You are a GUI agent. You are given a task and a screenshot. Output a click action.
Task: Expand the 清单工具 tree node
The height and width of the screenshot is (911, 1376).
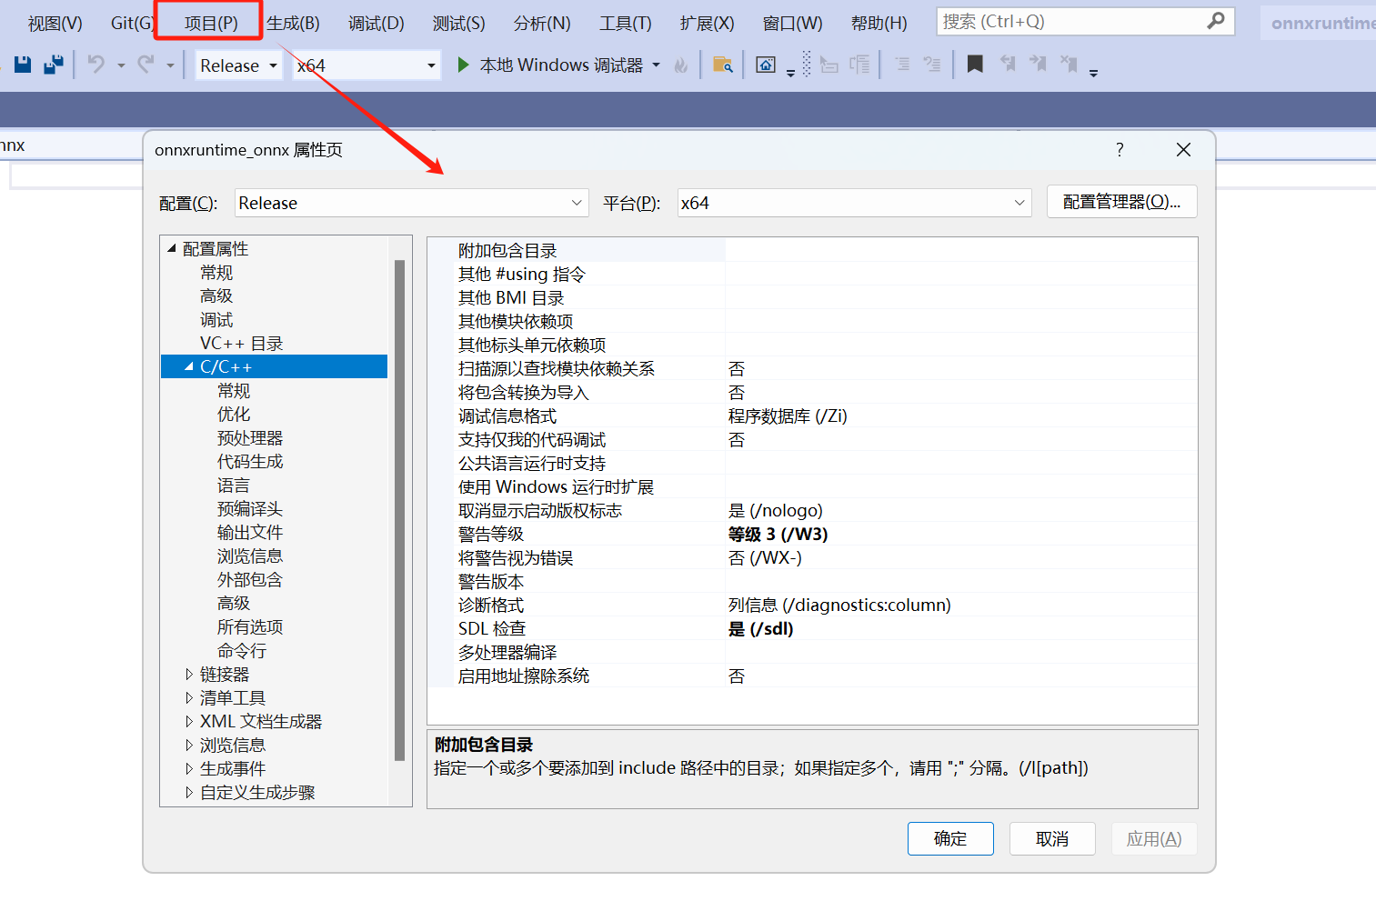(x=189, y=697)
